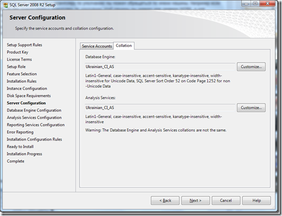Select Installation Rules step
Image resolution: width=282 pixels, height=216 pixels.
point(21,81)
